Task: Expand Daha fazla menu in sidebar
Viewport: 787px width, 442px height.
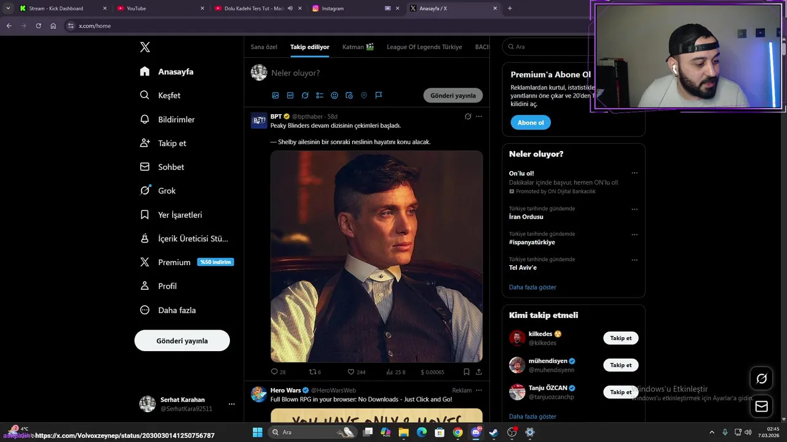Action: point(168,310)
